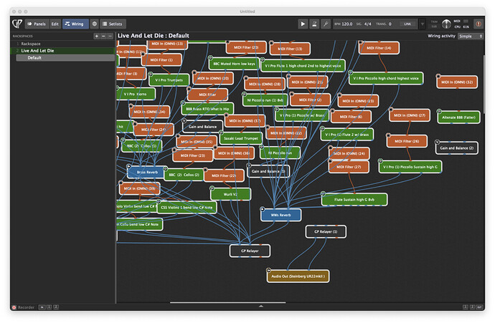Click the globe icon button in the toolbar
Screen dimensions: 495x323
point(94,24)
